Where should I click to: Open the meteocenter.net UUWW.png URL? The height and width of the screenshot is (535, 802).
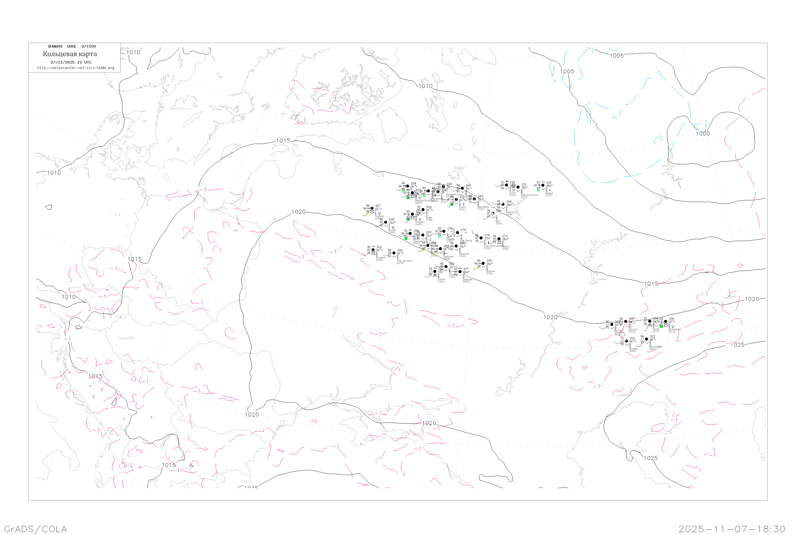coord(76,68)
